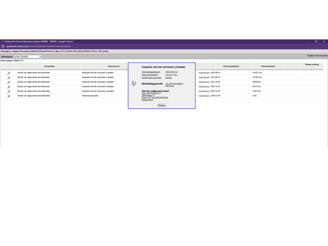This screenshot has width=328, height=246.
Task: Click the Kilometerstand column header
Action: click(x=268, y=66)
